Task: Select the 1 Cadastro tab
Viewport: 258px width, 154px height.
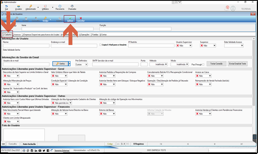Action: click(7, 35)
